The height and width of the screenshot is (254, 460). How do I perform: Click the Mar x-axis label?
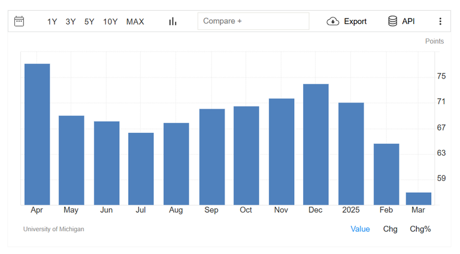418,210
